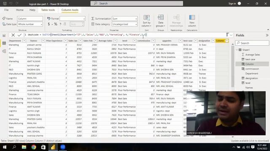Select the designation field

251,78
